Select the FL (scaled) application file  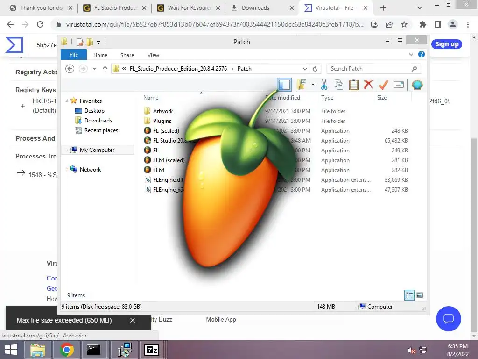coord(166,131)
